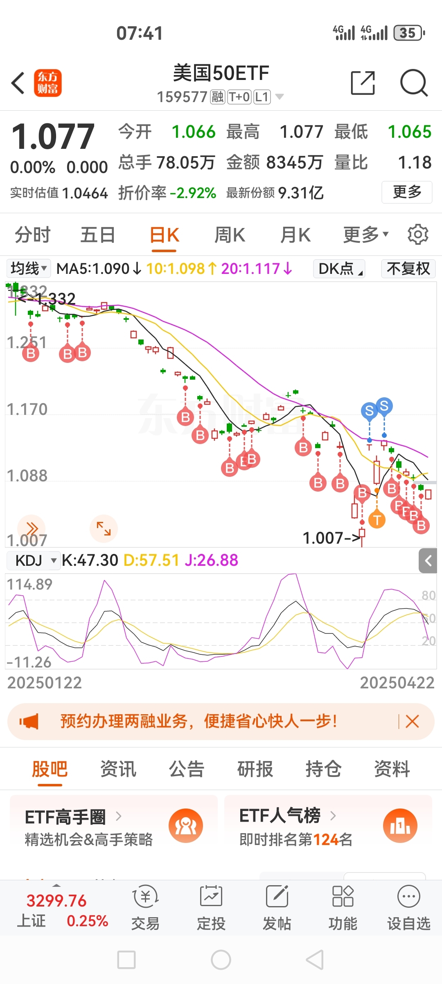Tap the chart end date 20250422
This screenshot has height=984, width=442.
397,683
